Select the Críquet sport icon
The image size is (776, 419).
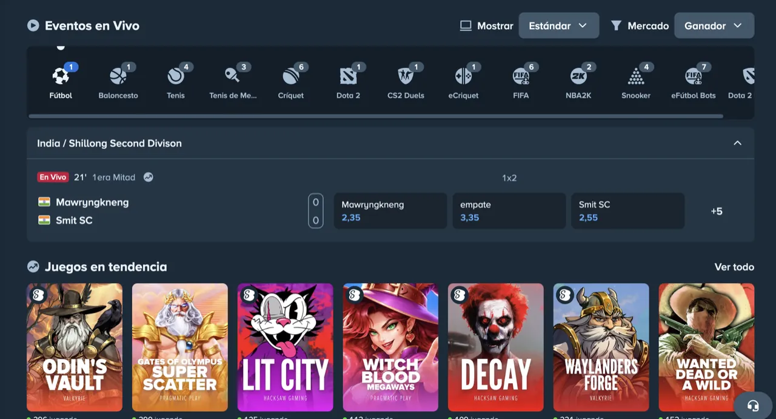291,76
